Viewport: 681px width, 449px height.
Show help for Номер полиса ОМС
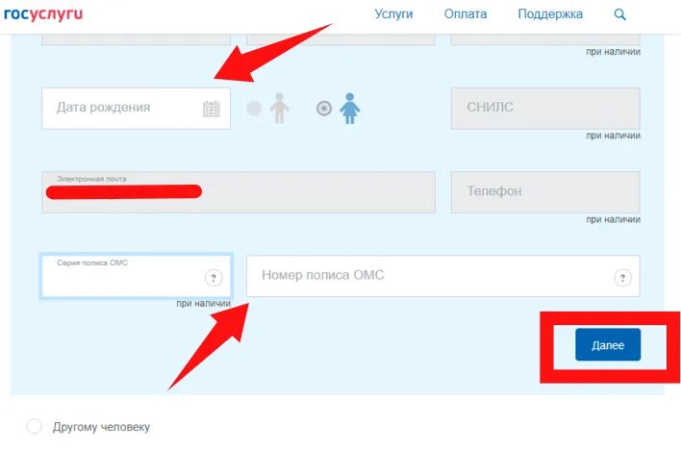pyautogui.click(x=622, y=278)
